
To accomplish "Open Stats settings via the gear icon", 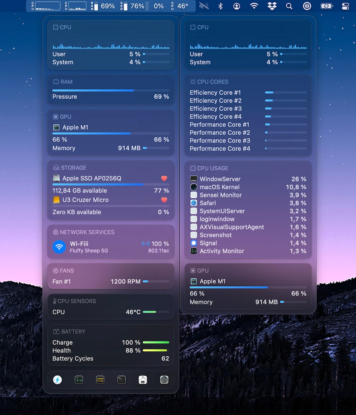I will pos(164,379).
